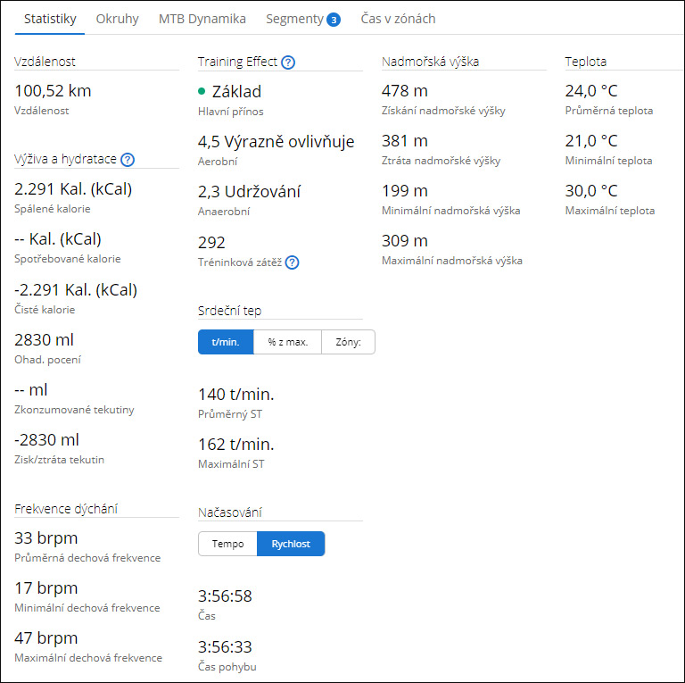Click the info icon beside Tréninková zátěž
The image size is (685, 683).
[x=292, y=262]
